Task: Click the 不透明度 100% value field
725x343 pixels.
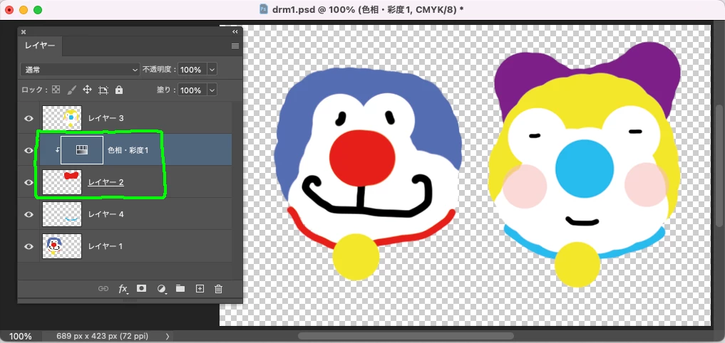Action: (x=192, y=70)
